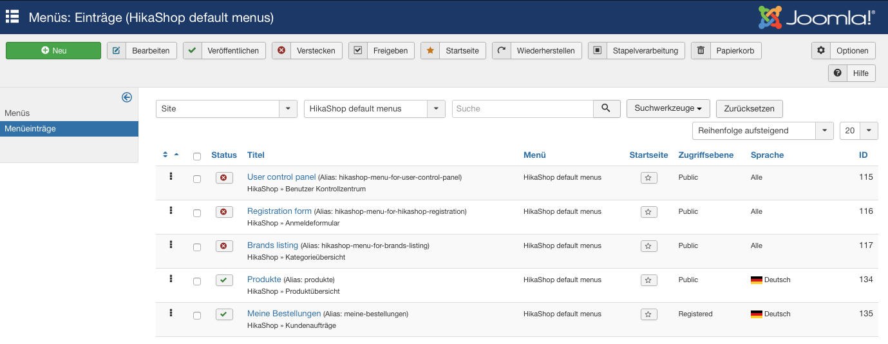Click the home star for Produkte

point(649,280)
